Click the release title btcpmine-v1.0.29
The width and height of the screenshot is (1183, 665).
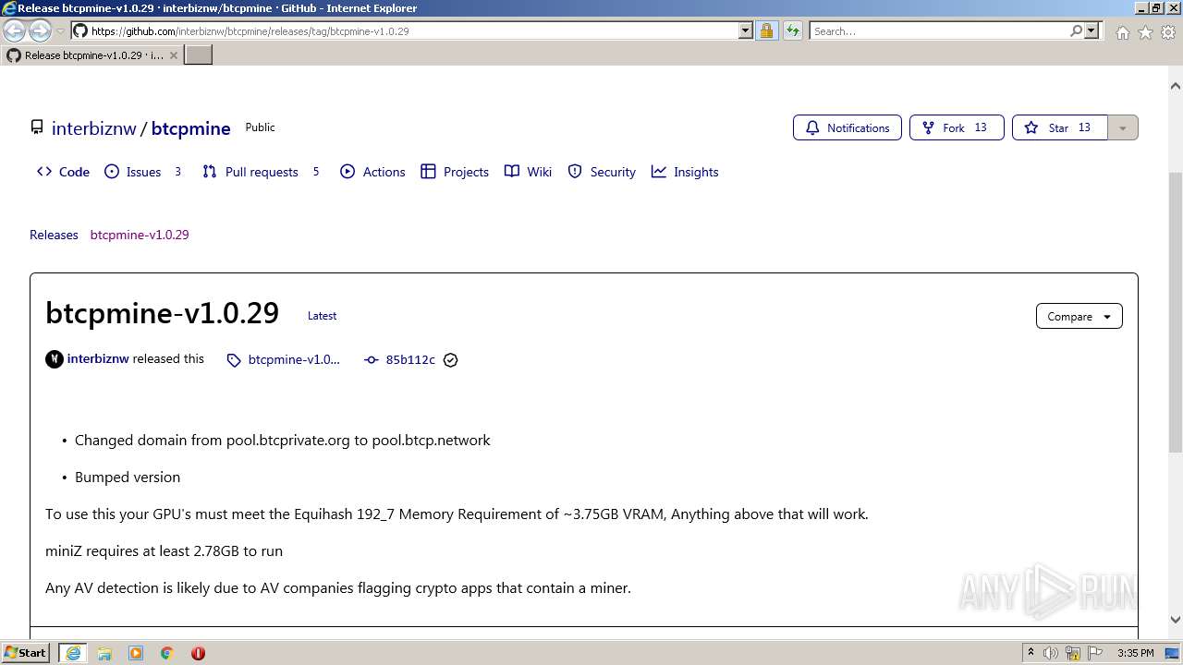162,313
